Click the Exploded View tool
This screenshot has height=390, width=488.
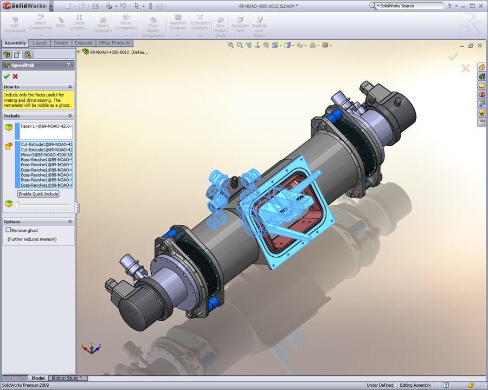pos(240,25)
